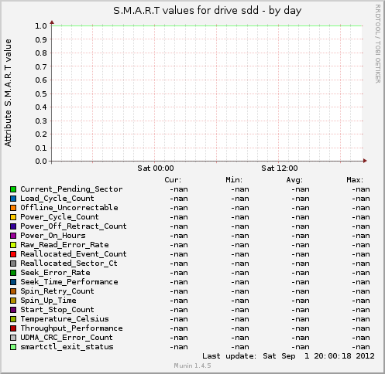The width and height of the screenshot is (385, 374).
Task: Select the Spin_Retry_Count legend label
Action: tap(57, 291)
